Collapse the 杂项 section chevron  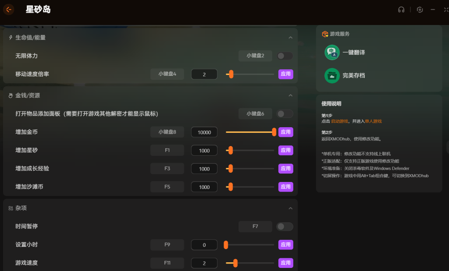point(290,208)
